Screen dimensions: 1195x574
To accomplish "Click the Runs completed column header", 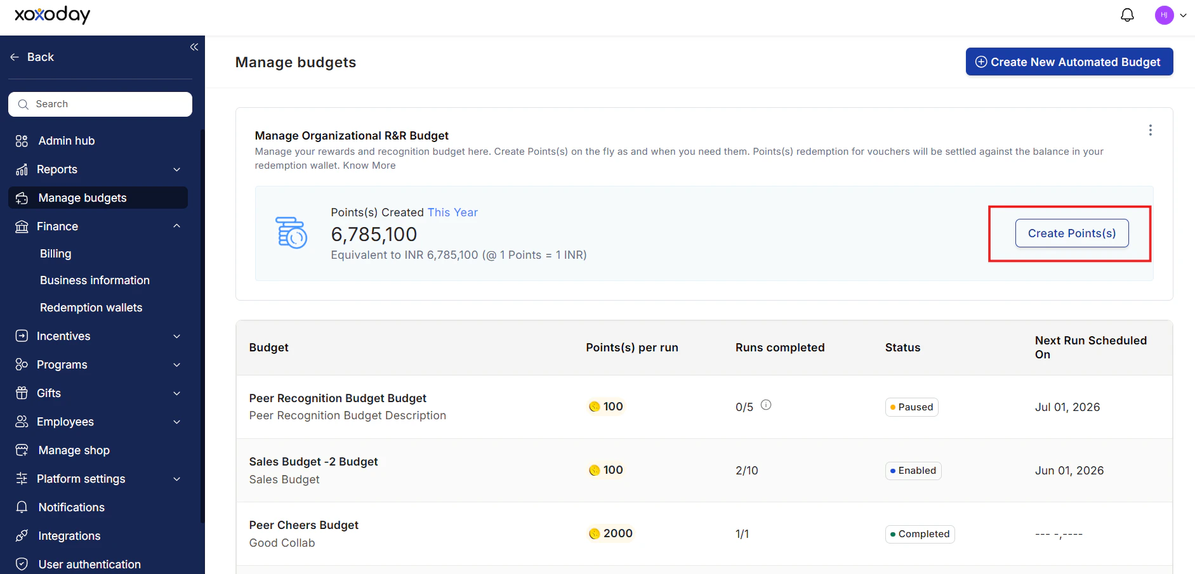I will click(780, 348).
